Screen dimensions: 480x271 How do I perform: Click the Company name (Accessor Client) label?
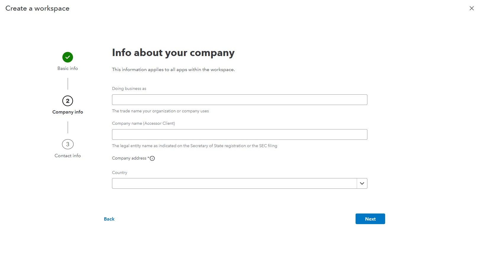pos(143,123)
